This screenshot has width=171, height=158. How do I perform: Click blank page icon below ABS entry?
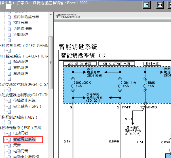pyautogui.click(x=9, y=122)
